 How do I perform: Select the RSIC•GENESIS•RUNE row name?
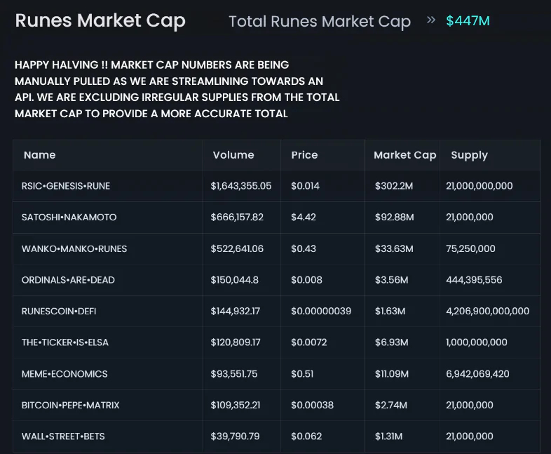66,186
